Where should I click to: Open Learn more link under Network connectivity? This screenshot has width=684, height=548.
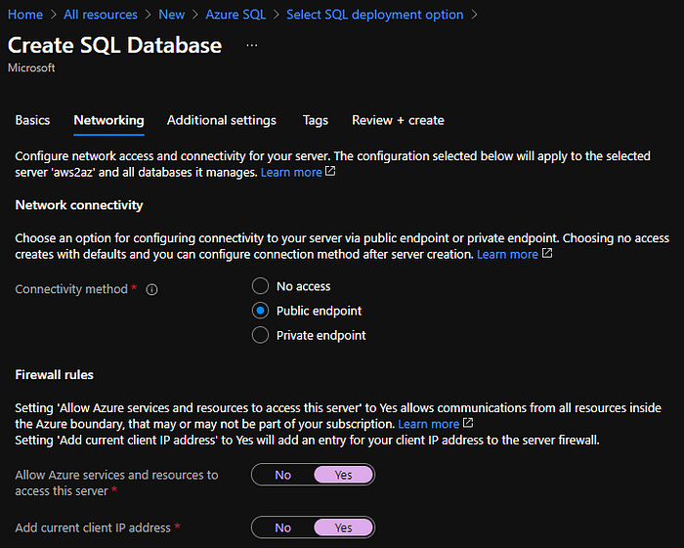pos(507,254)
